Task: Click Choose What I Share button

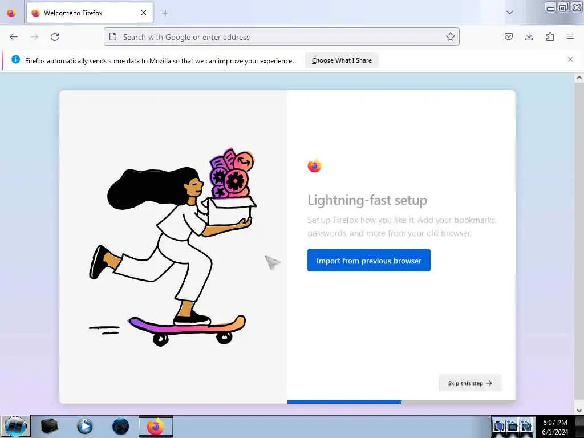Action: coord(342,60)
